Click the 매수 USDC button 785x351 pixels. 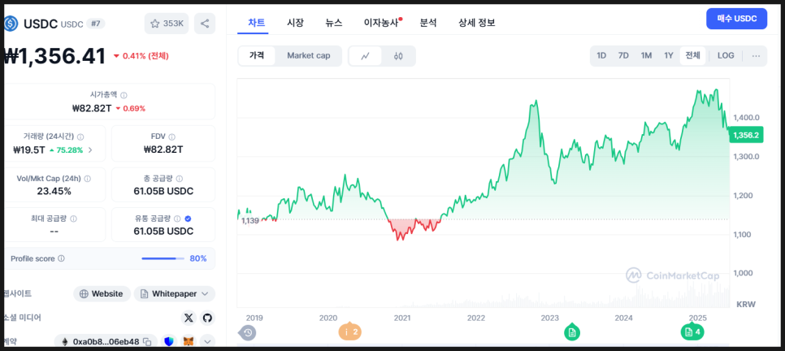736,19
